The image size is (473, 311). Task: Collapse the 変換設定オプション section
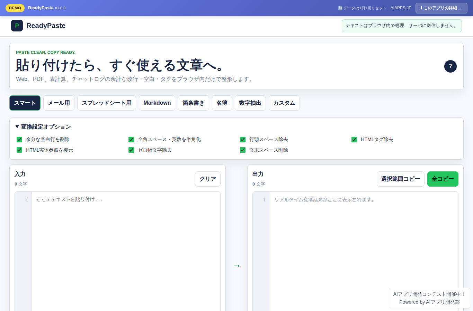[43, 127]
